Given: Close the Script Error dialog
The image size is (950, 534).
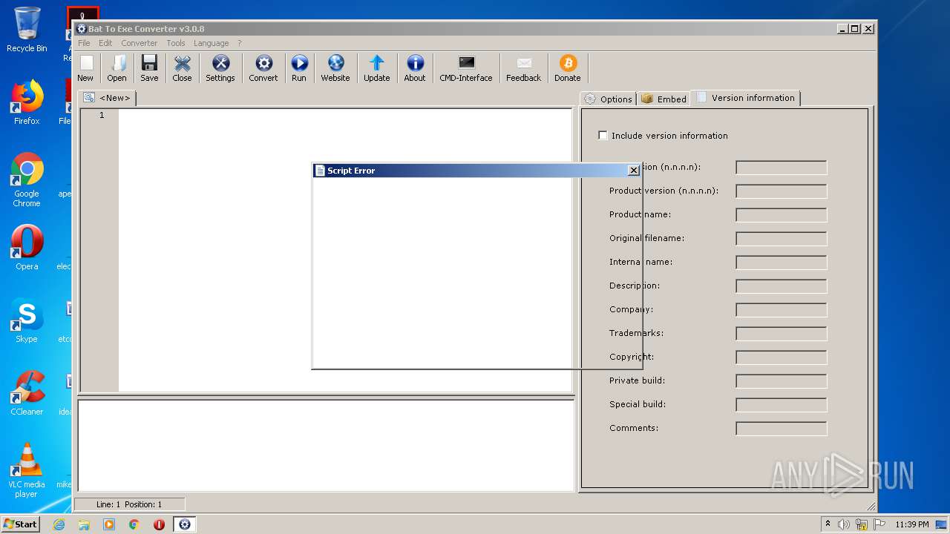Looking at the screenshot, I should coord(633,171).
